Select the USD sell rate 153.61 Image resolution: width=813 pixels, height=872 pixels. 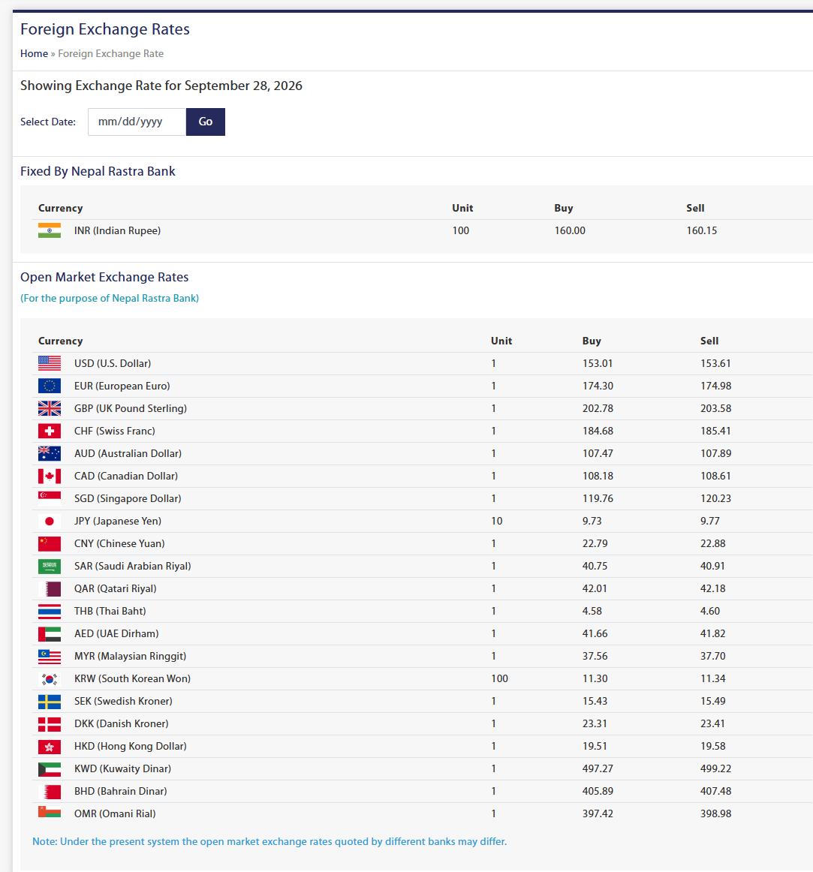coord(715,363)
